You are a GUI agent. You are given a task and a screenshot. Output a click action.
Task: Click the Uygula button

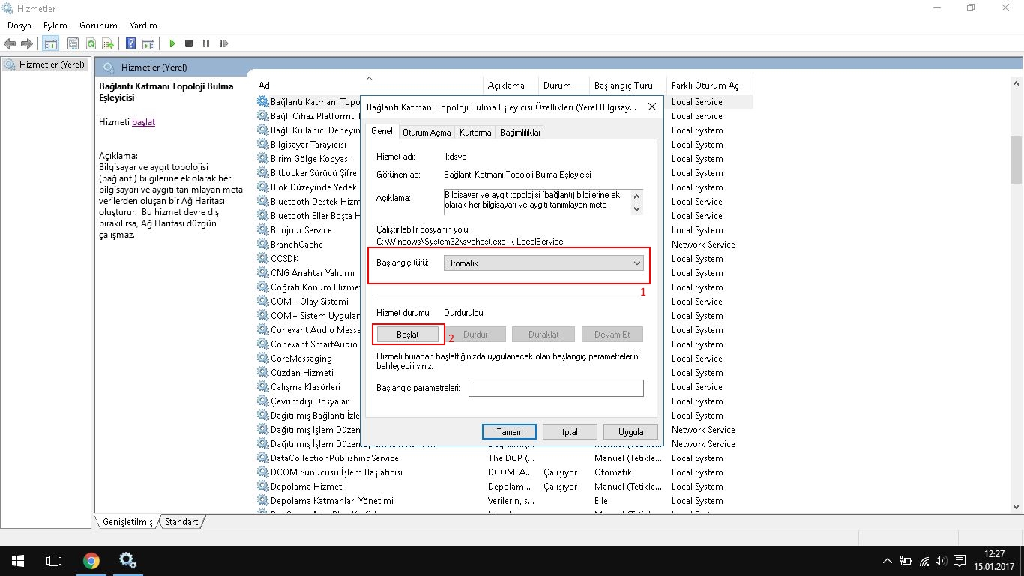coord(630,432)
